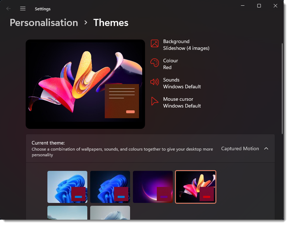This screenshot has width=289, height=225.
Task: Open the Current theme dropdown
Action: [x=245, y=148]
